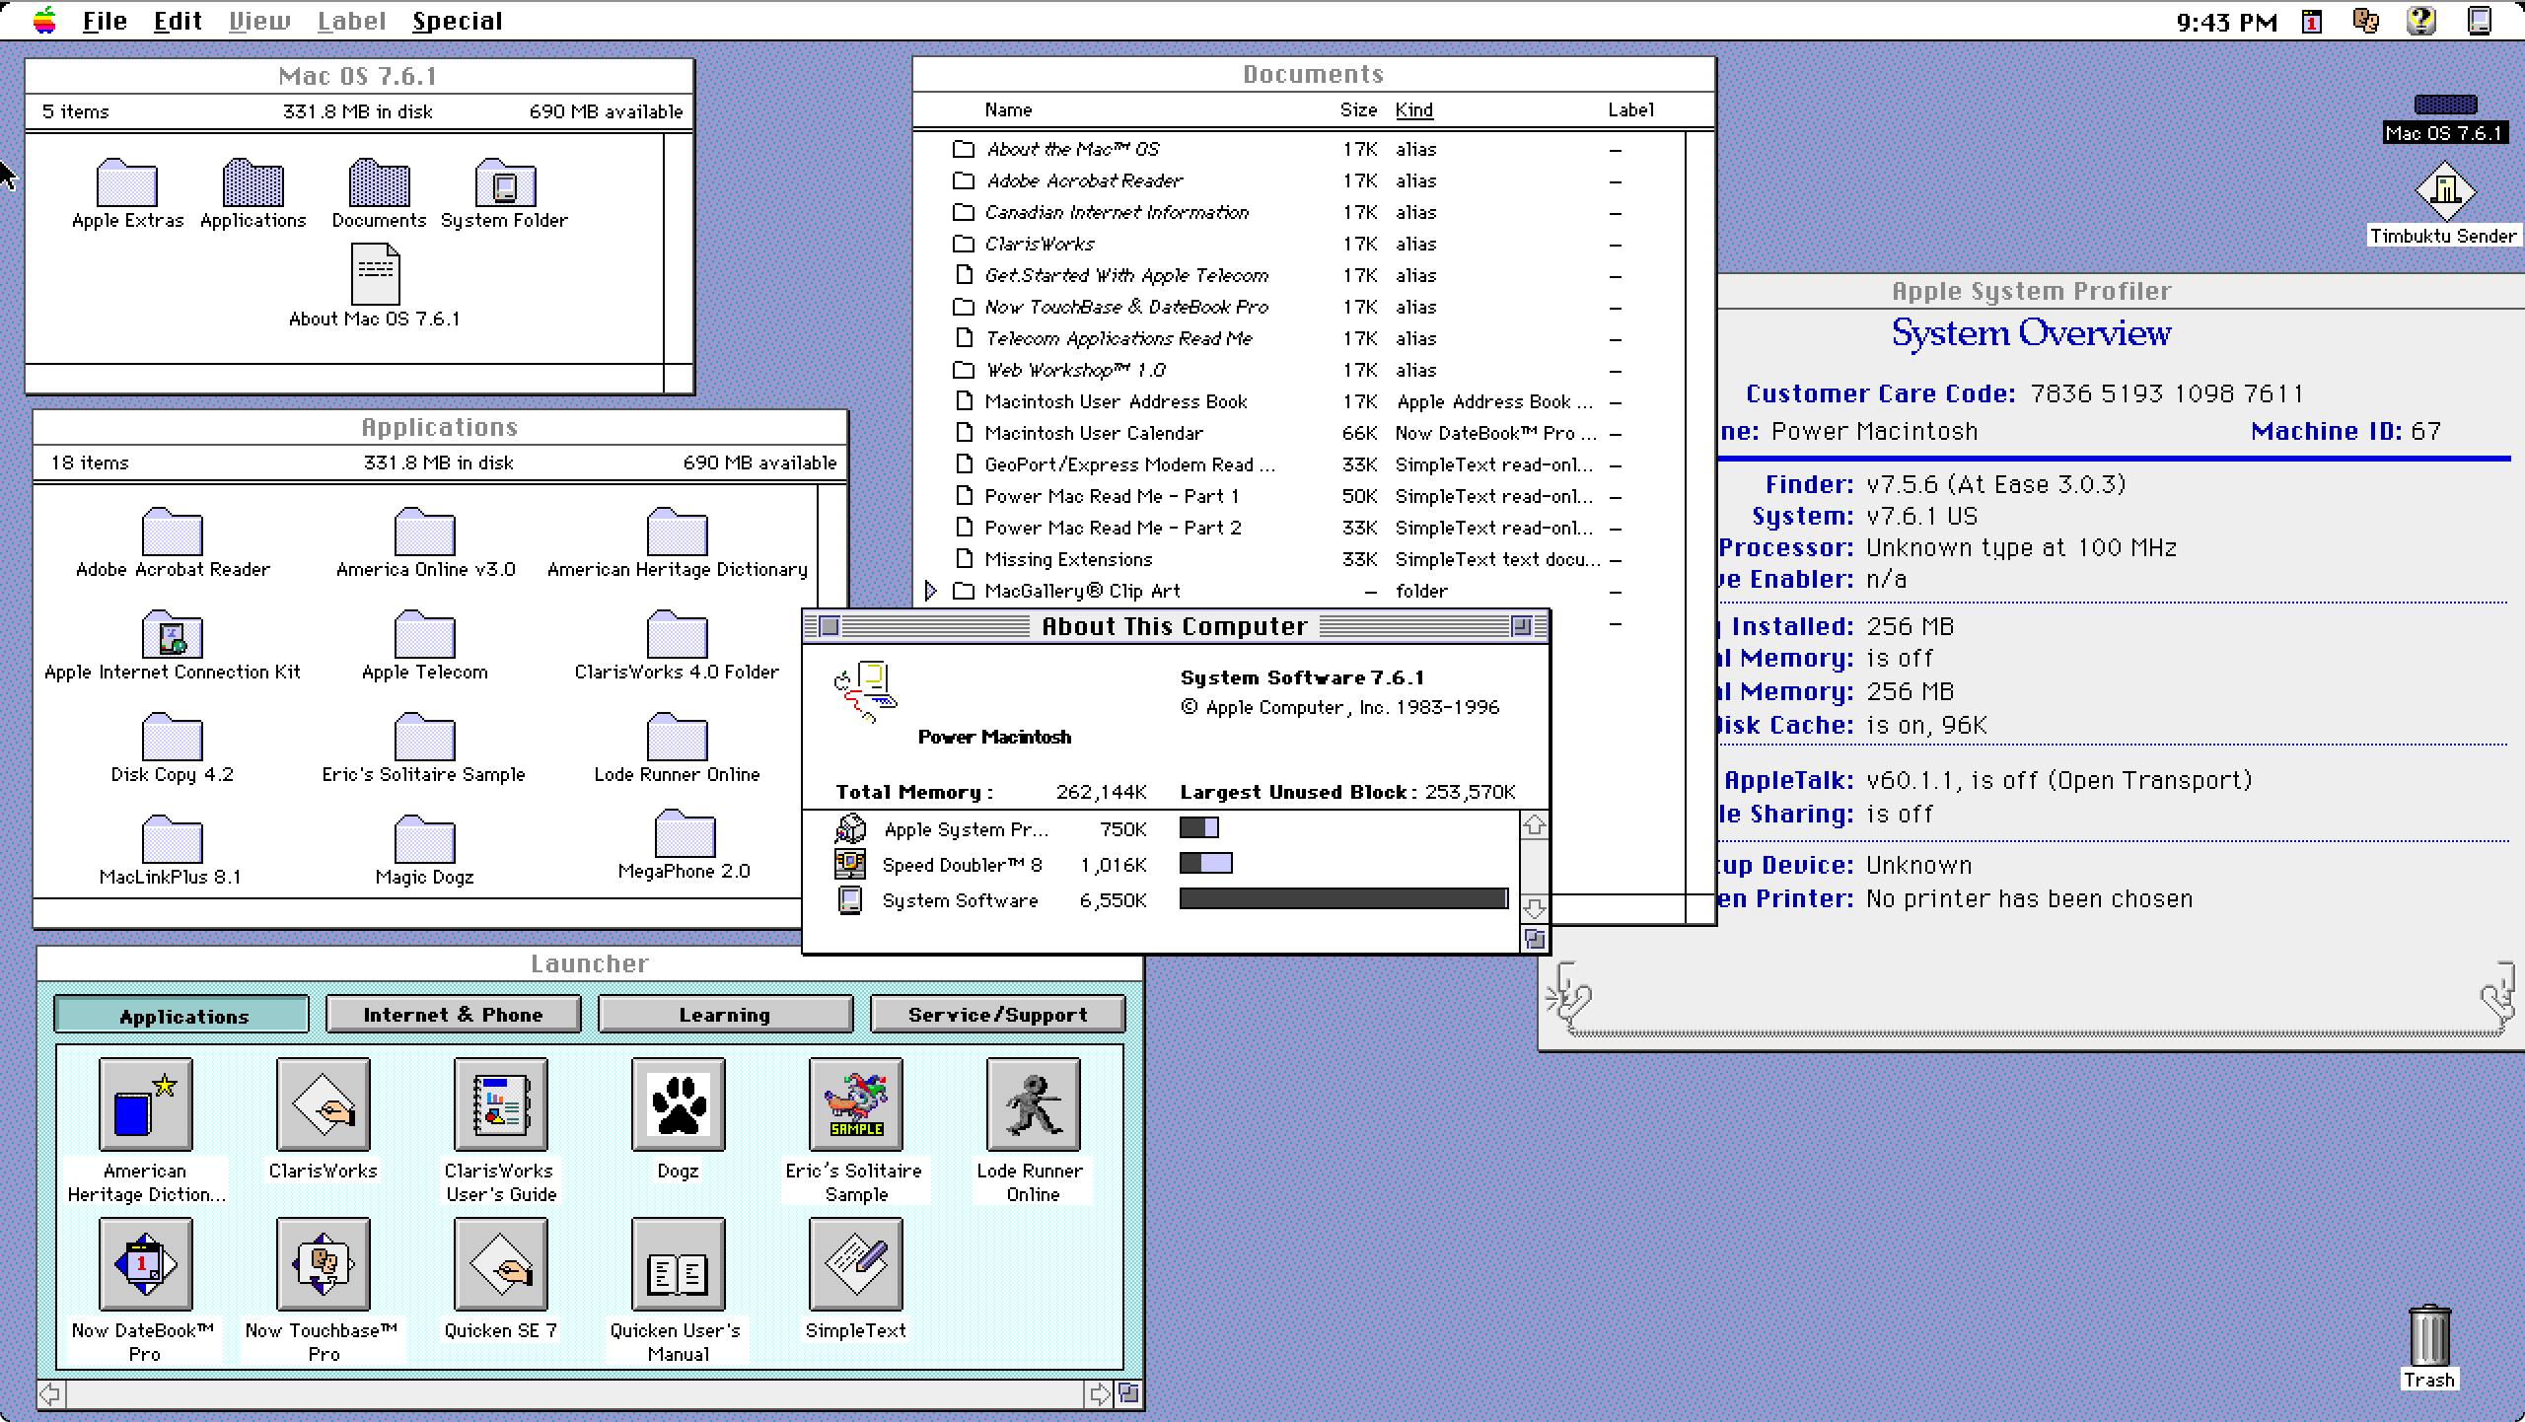Image resolution: width=2525 pixels, height=1422 pixels.
Task: Open Lode Runner Online from the Launcher
Action: (1032, 1104)
